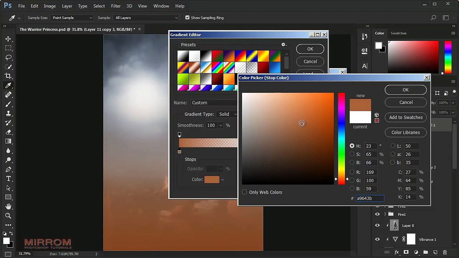Select the History Brush tool

(8, 123)
